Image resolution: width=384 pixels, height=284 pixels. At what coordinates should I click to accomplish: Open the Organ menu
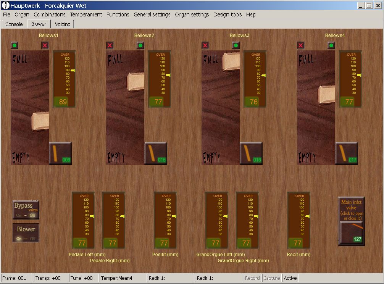click(22, 15)
